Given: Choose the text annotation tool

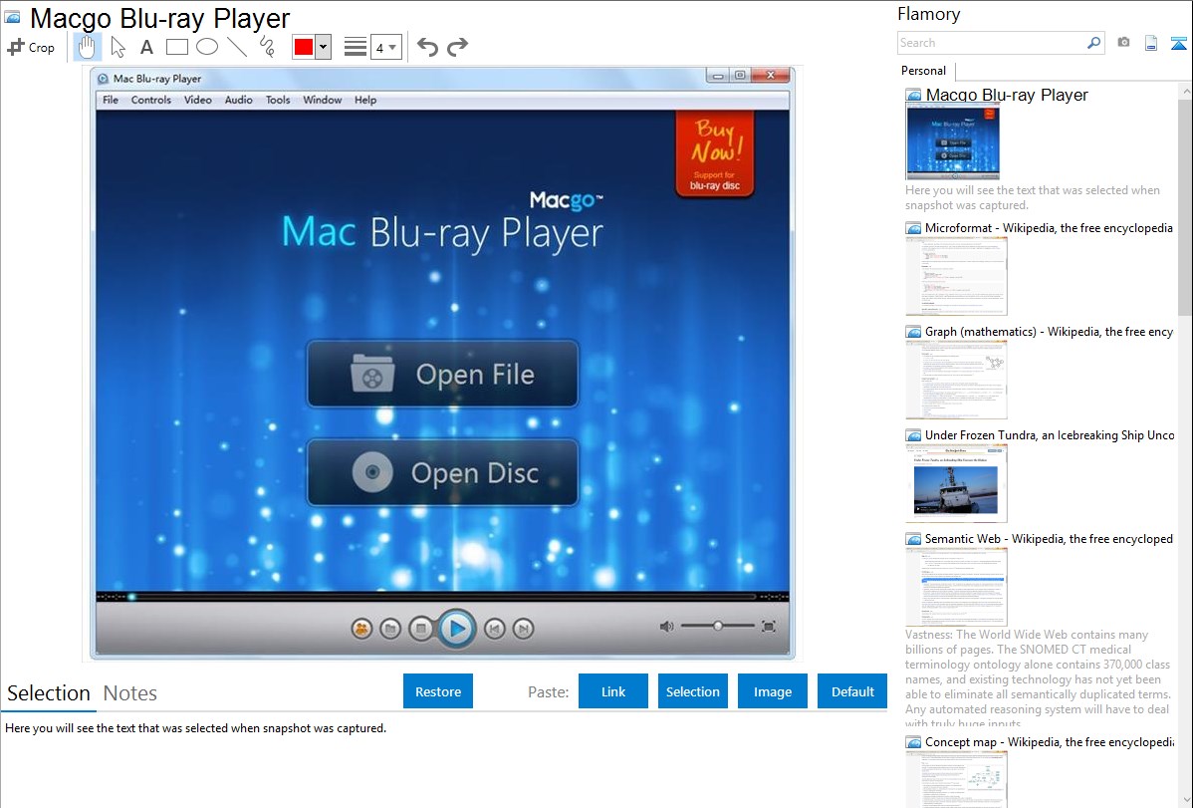Looking at the screenshot, I should (x=146, y=47).
